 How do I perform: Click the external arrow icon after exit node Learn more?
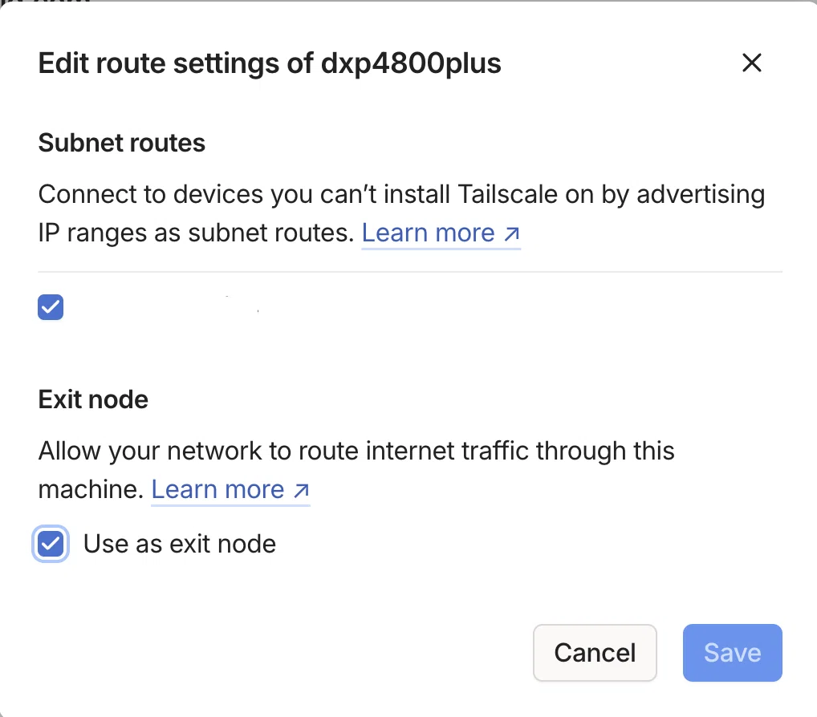click(301, 491)
